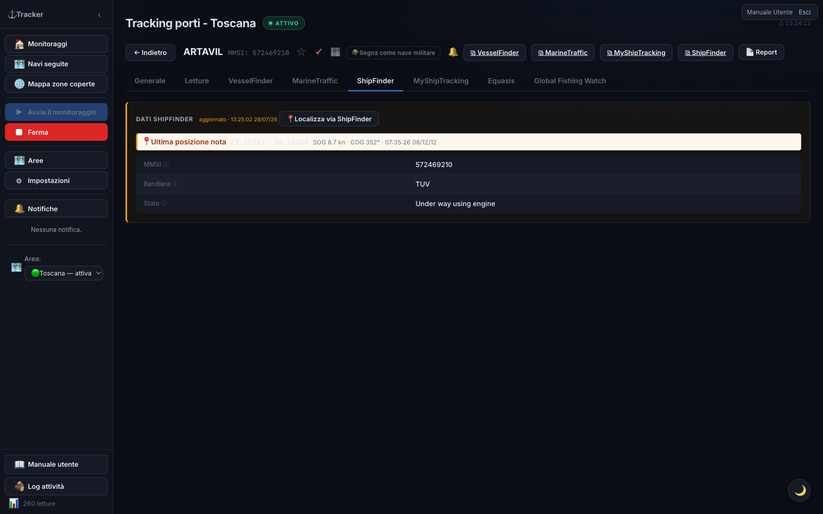Switch to Global Fishing Watch tab
The width and height of the screenshot is (823, 514).
click(x=570, y=81)
